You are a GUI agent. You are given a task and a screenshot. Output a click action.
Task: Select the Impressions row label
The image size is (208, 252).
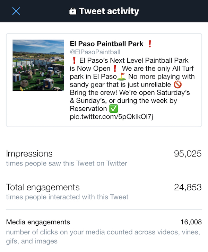(29, 154)
